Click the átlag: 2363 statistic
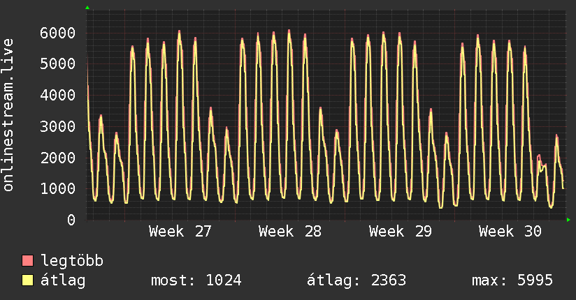Image resolution: width=576 pixels, height=300 pixels. click(357, 280)
